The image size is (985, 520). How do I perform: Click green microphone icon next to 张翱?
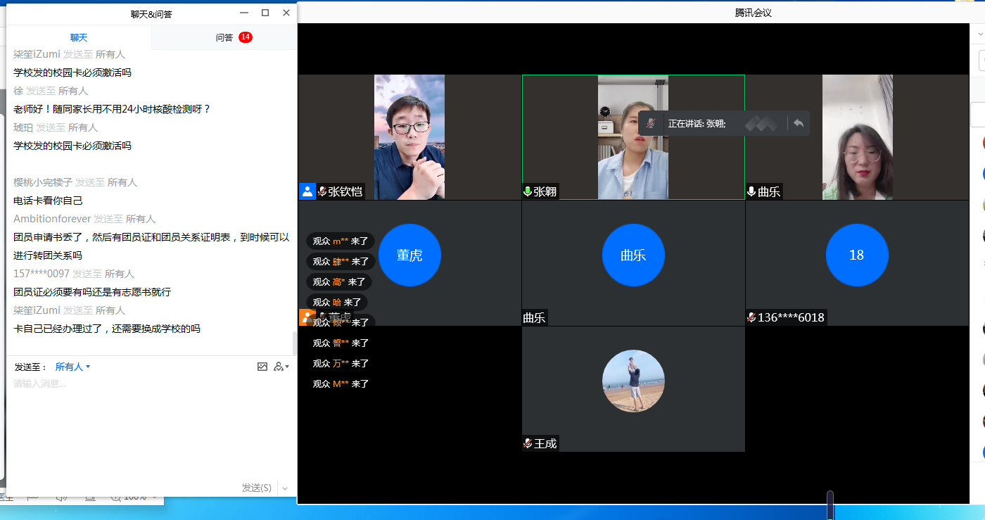(528, 191)
